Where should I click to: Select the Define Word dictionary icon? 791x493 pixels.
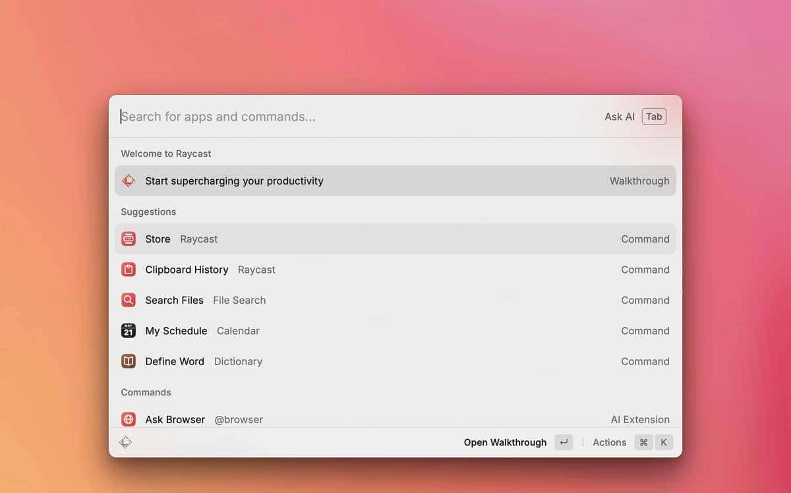(x=128, y=361)
